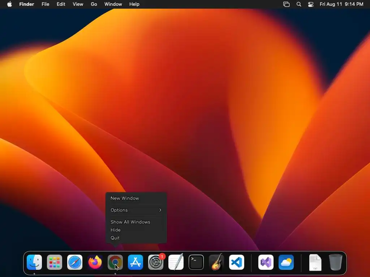Image resolution: width=370 pixels, height=277 pixels.
Task: Open purple Visual Studio Dock icon
Action: coord(266,262)
